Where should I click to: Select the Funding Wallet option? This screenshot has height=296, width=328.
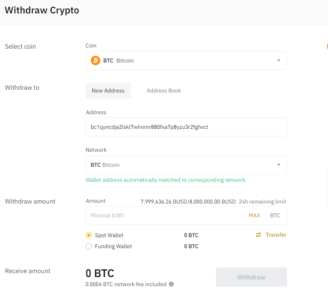click(x=89, y=246)
